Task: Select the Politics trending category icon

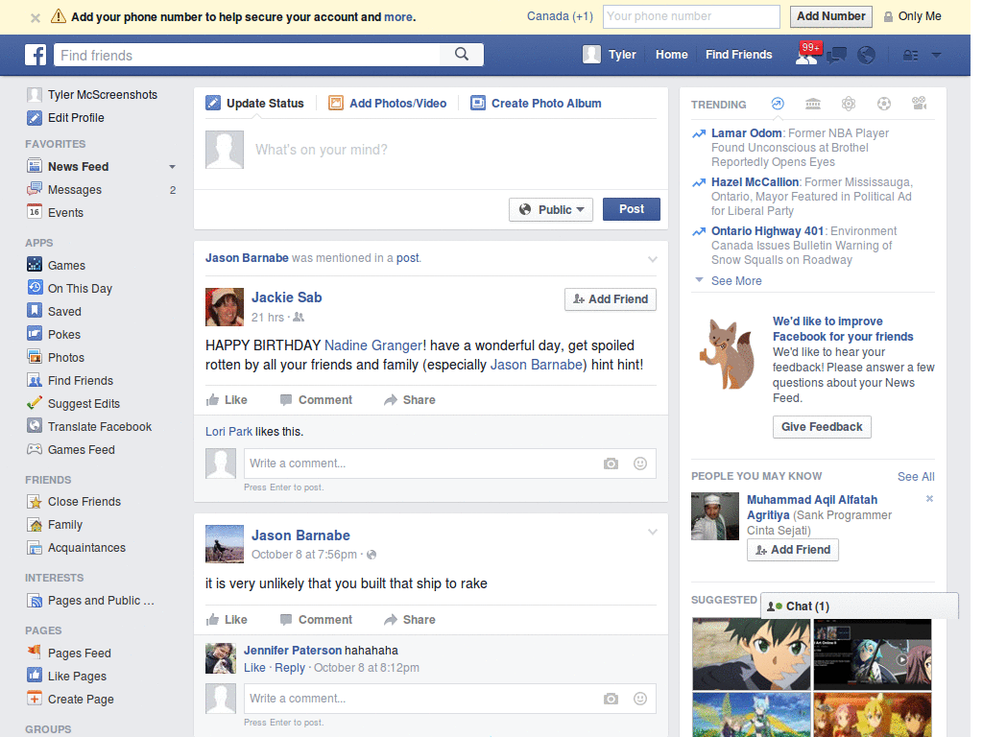Action: point(813,104)
